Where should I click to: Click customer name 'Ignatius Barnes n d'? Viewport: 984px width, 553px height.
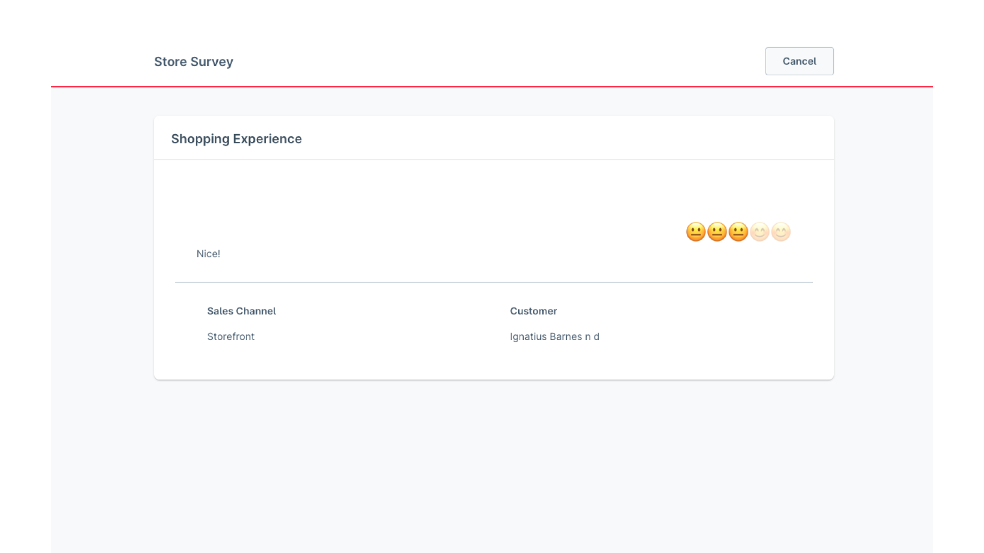[555, 336]
